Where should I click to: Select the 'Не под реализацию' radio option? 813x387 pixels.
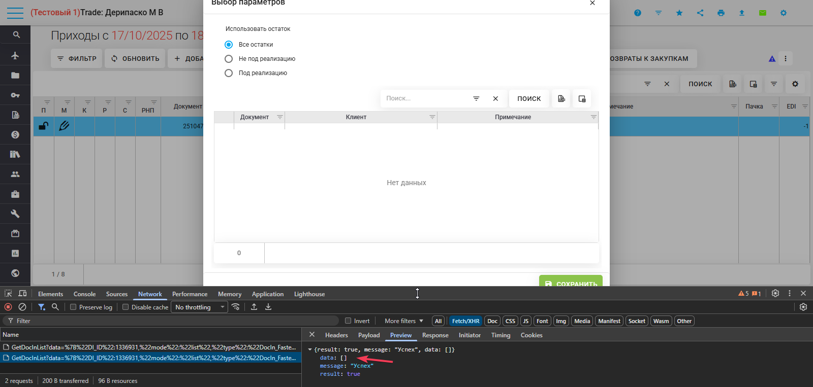click(229, 59)
